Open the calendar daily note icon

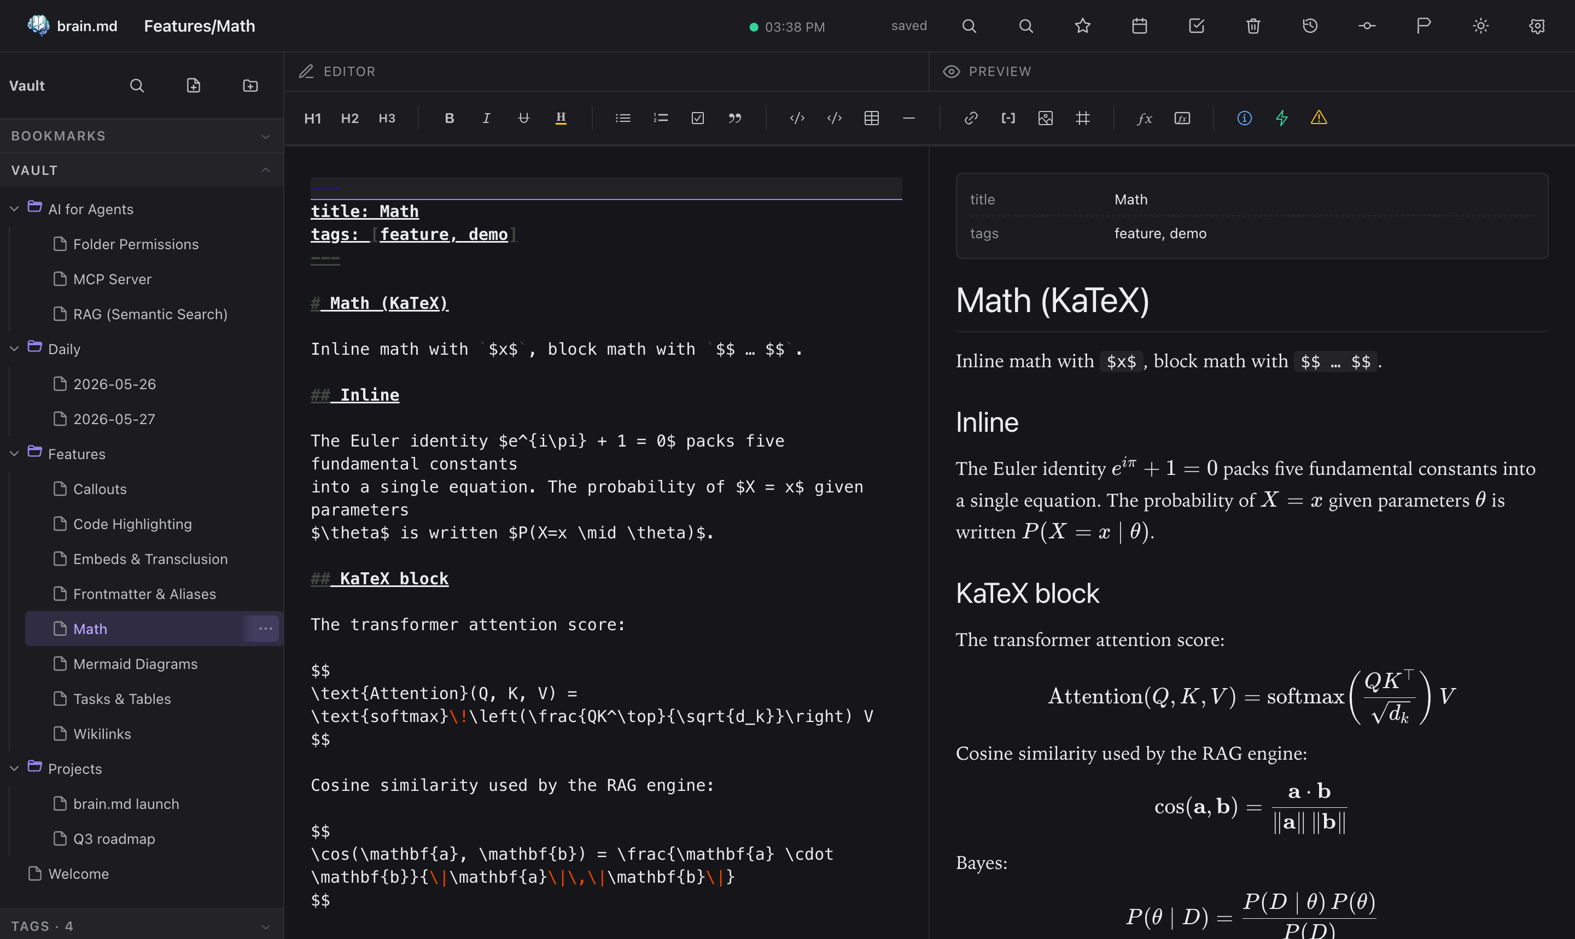(x=1140, y=26)
